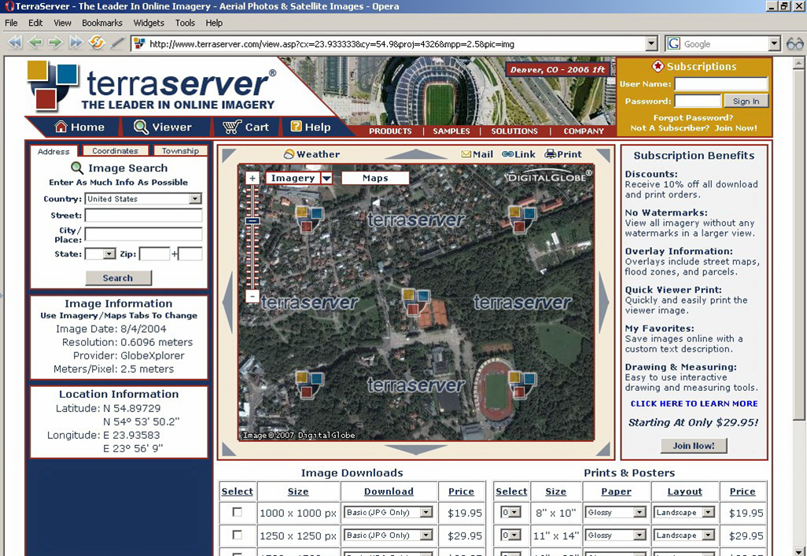The image size is (807, 556).
Task: Zoom in with the plus button on map
Action: [252, 179]
